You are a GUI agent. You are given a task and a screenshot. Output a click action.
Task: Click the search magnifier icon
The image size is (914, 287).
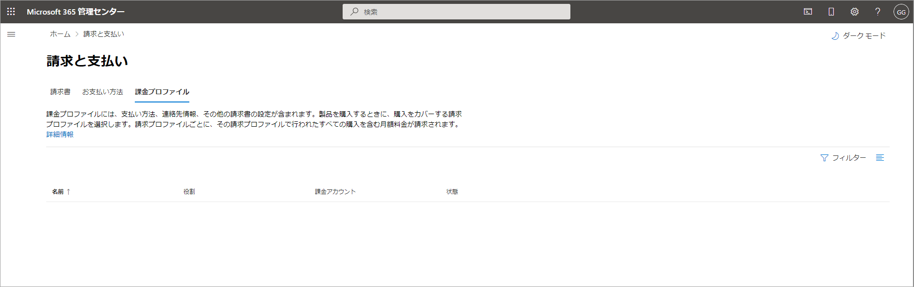click(x=354, y=12)
